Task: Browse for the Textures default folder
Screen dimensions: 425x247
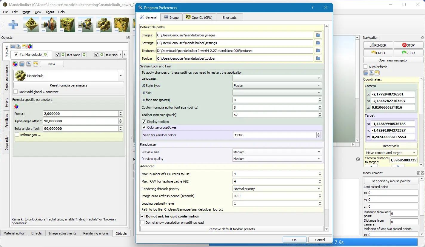Action: (318, 51)
